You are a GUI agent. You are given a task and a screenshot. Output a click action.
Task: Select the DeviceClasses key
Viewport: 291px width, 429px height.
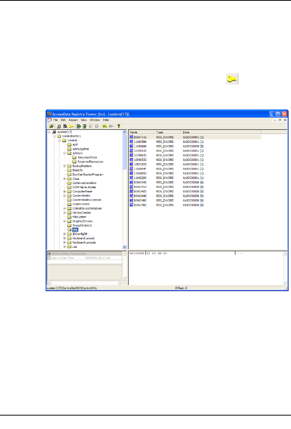click(x=81, y=213)
